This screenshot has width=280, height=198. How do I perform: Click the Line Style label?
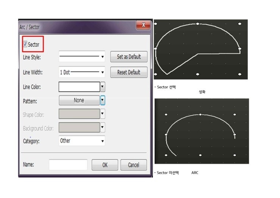click(x=32, y=57)
